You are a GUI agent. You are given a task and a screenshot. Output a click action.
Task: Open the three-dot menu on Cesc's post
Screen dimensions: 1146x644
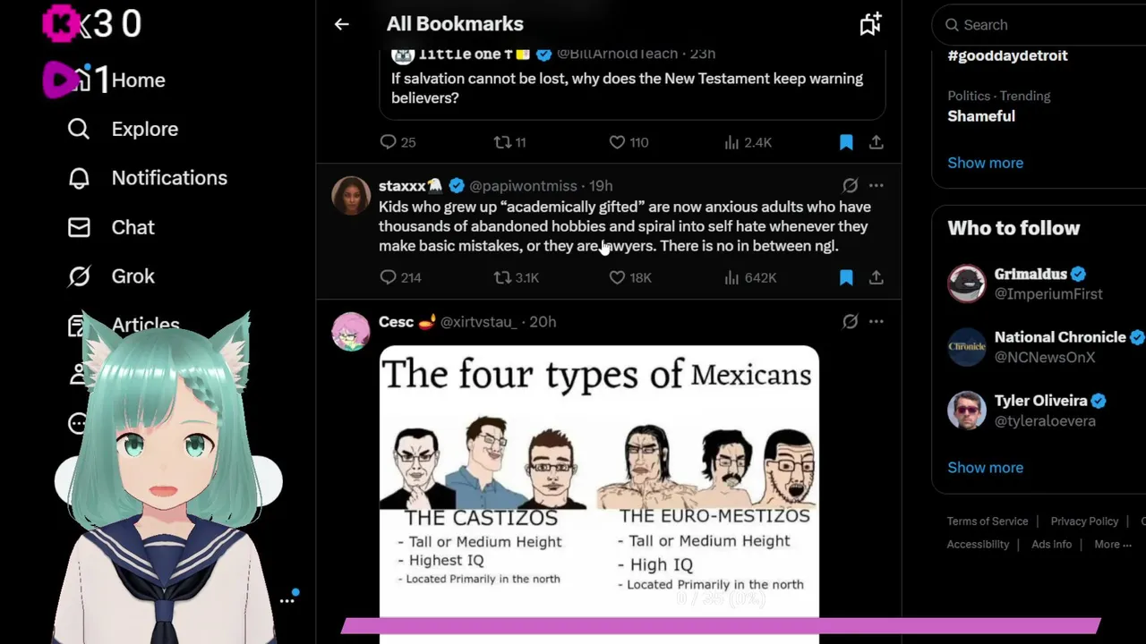[876, 321]
